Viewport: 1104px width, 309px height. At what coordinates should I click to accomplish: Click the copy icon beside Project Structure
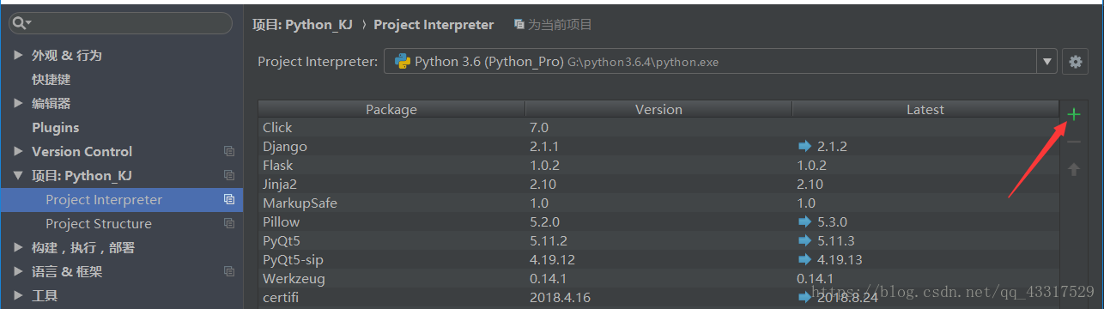pos(229,223)
